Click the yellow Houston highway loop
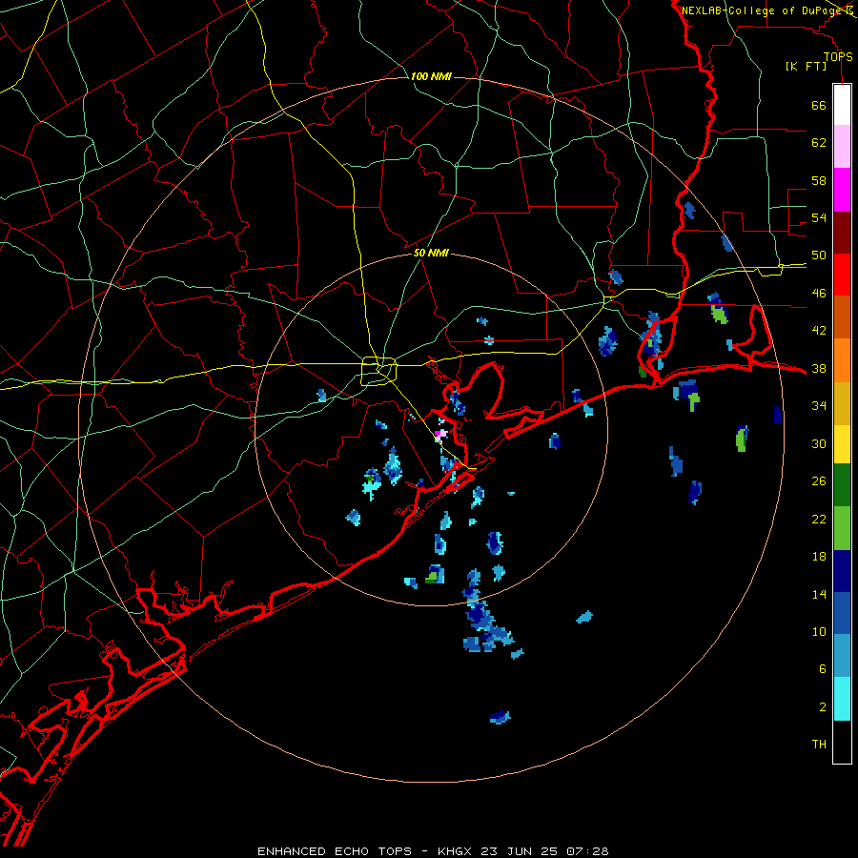 (x=379, y=371)
